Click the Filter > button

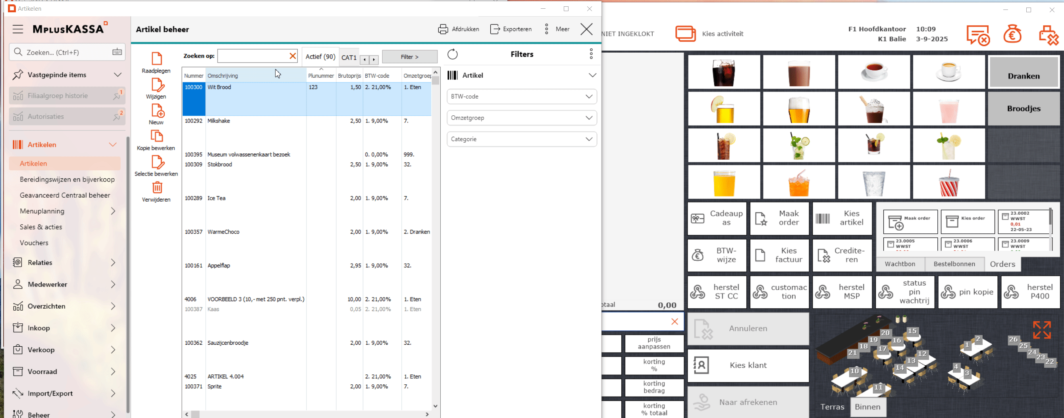pyautogui.click(x=409, y=57)
